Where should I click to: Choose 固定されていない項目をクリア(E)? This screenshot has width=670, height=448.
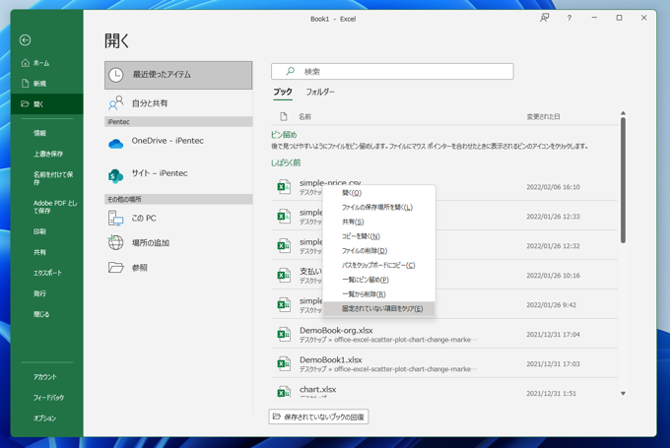tap(379, 309)
